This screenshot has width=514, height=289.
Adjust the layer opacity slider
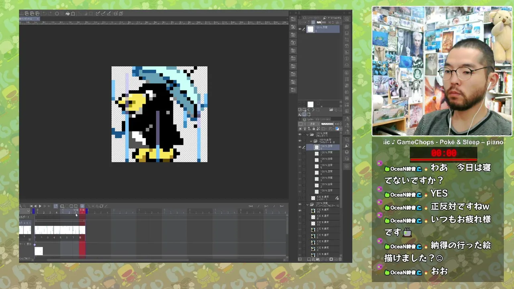(x=327, y=124)
